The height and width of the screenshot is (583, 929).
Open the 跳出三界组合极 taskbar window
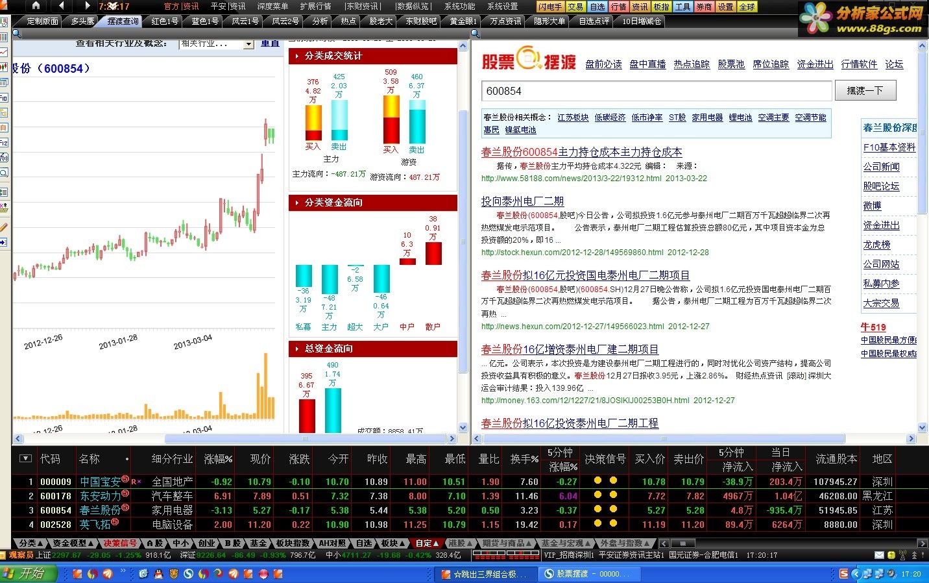click(x=485, y=574)
